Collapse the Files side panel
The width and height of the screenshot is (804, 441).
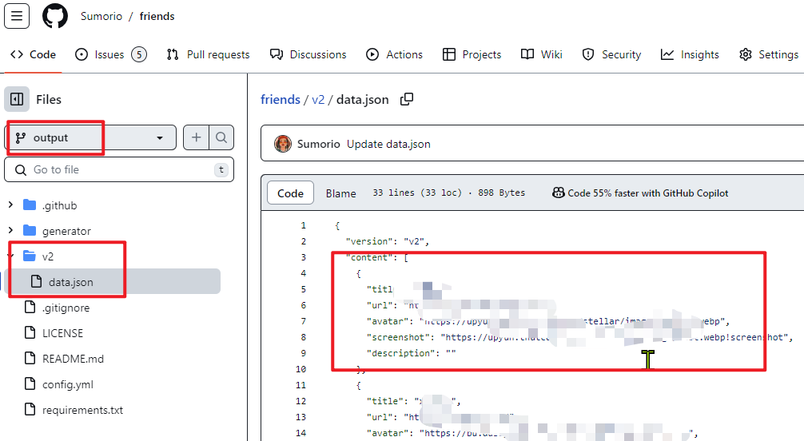point(17,99)
